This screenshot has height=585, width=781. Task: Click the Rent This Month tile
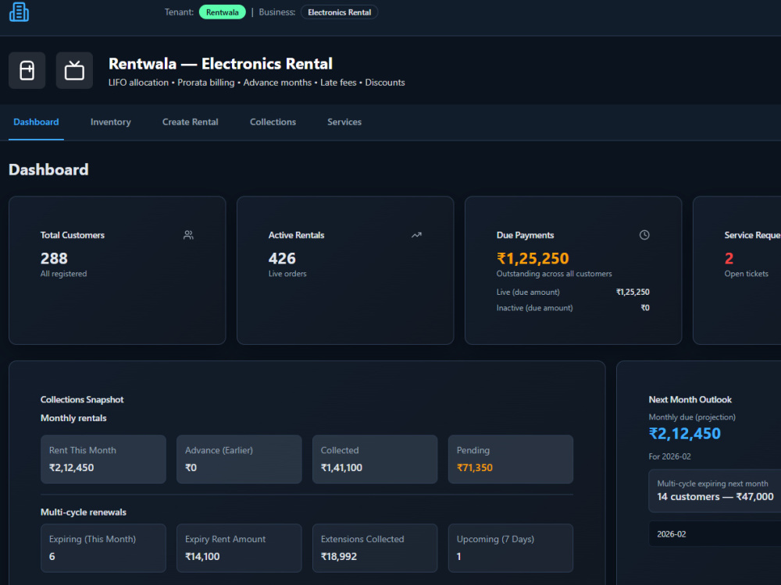coord(103,459)
